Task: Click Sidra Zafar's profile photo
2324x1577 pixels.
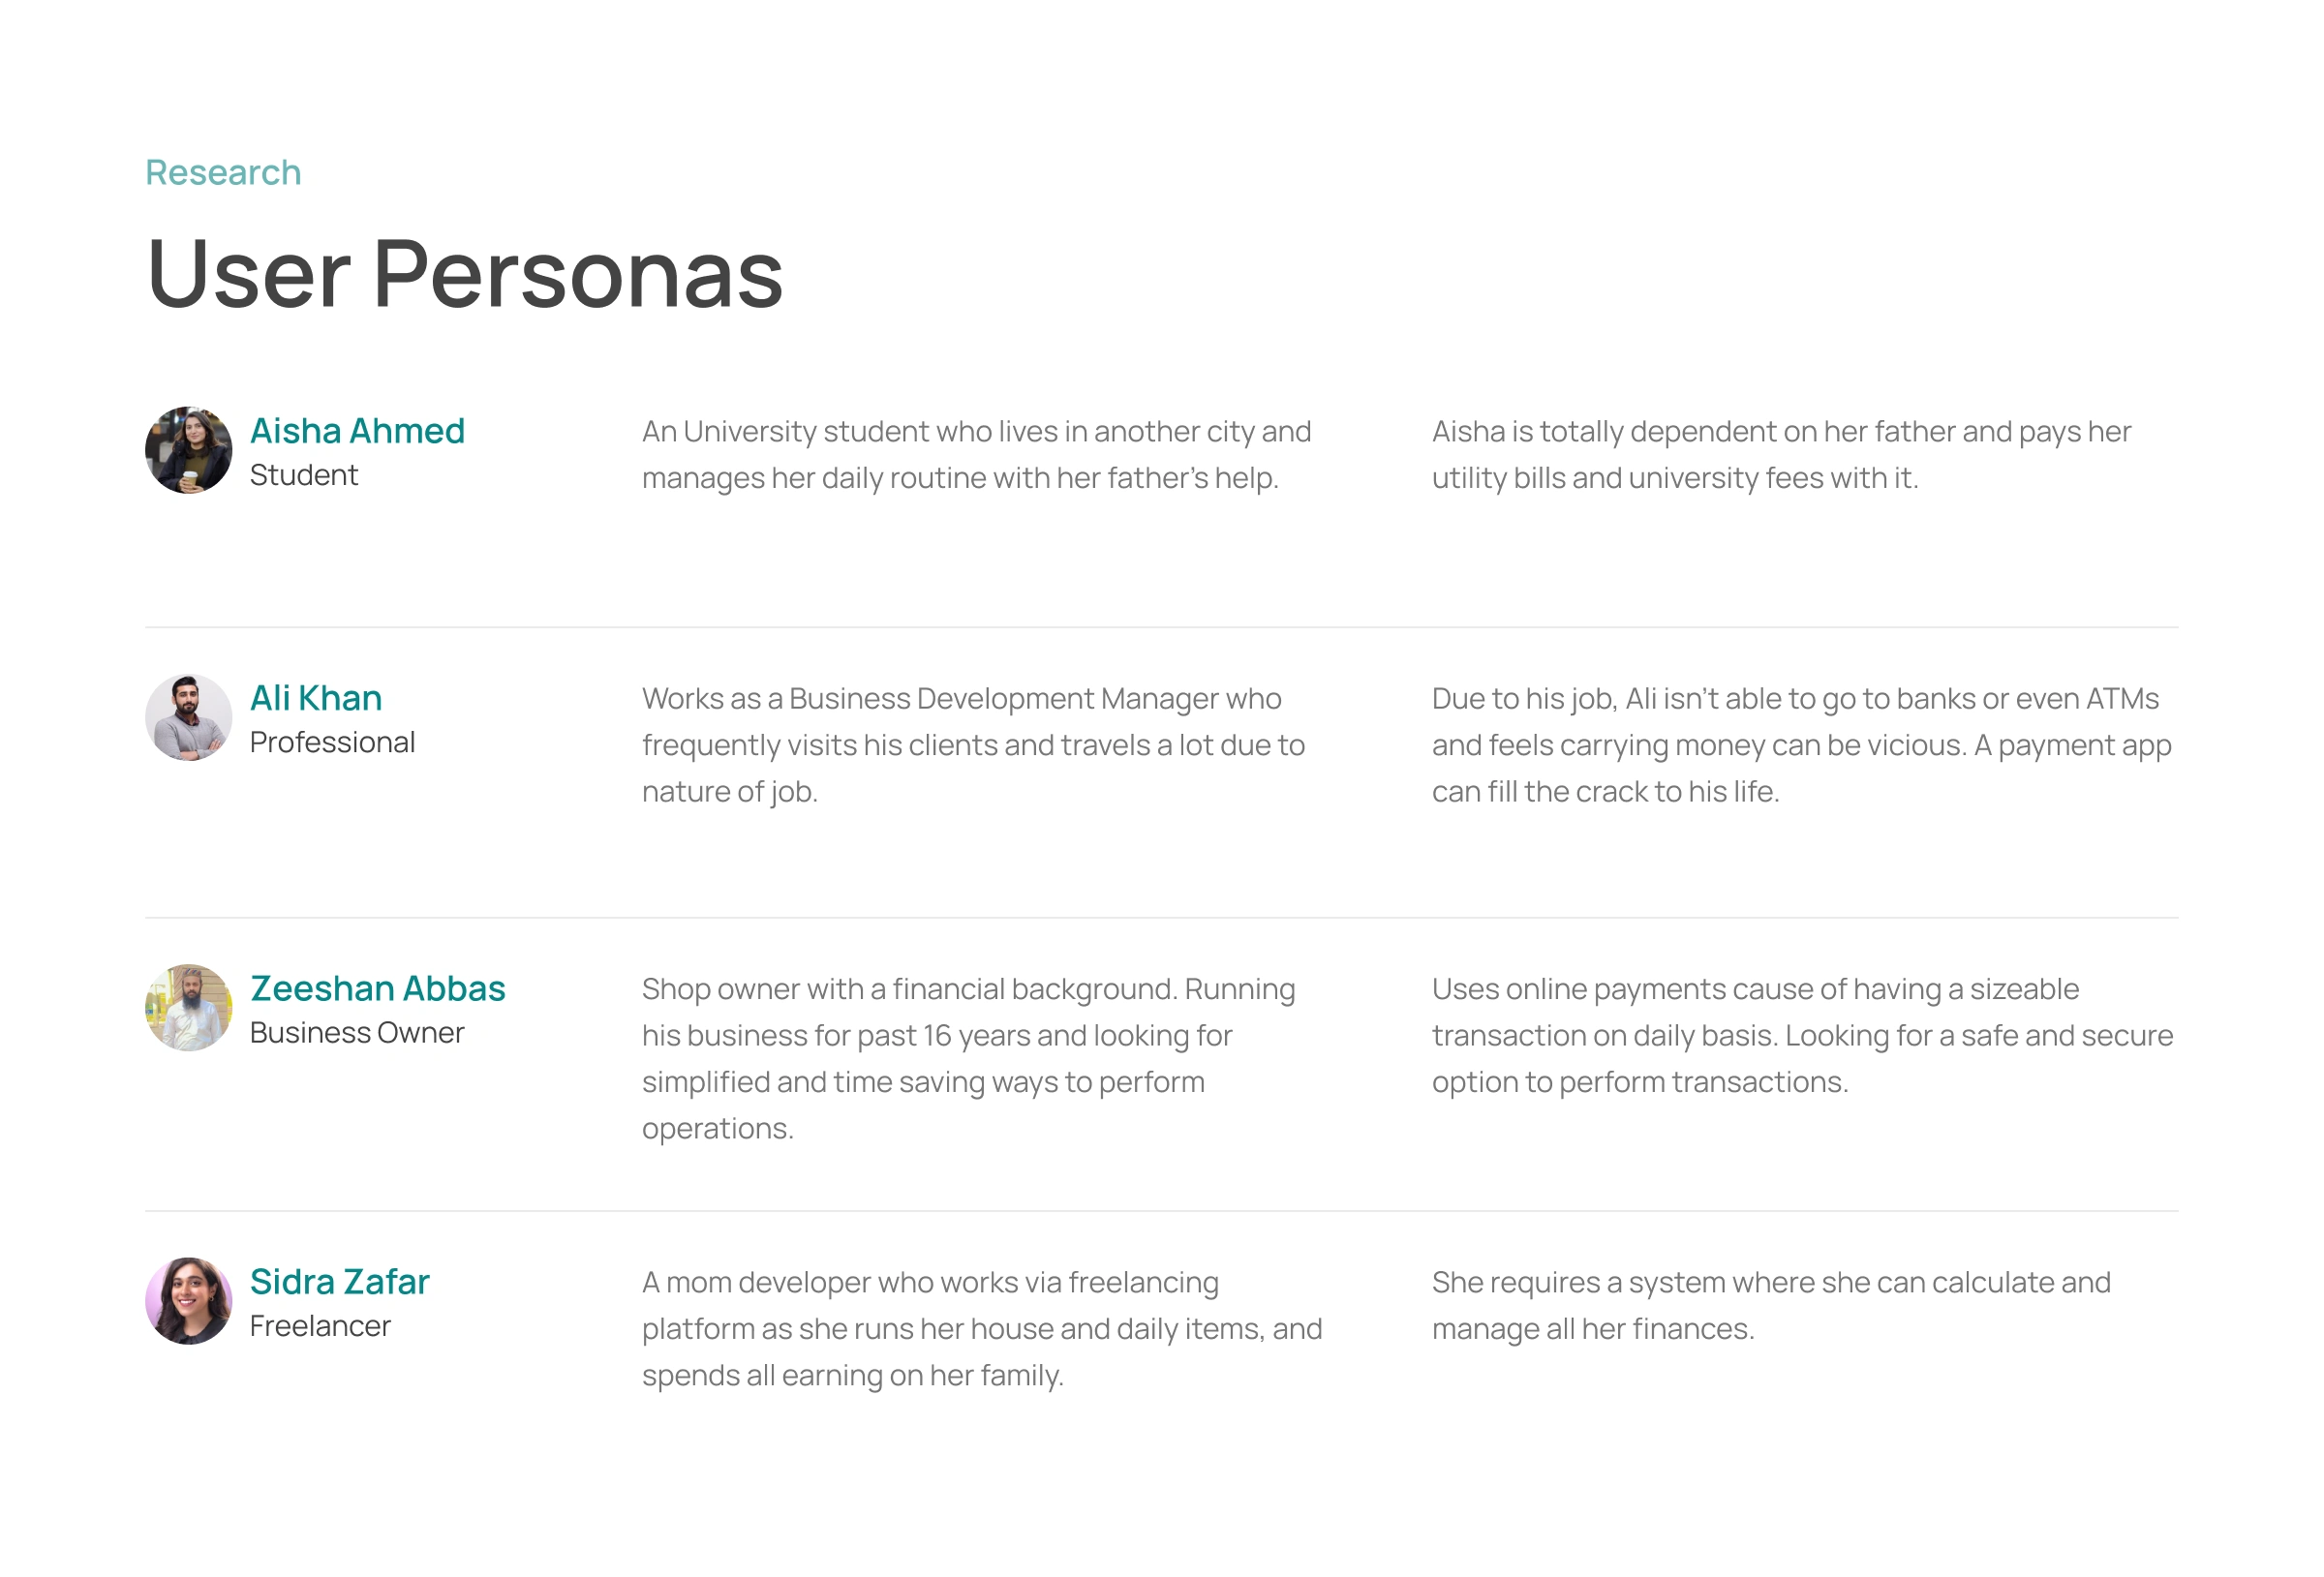Action: point(188,1300)
